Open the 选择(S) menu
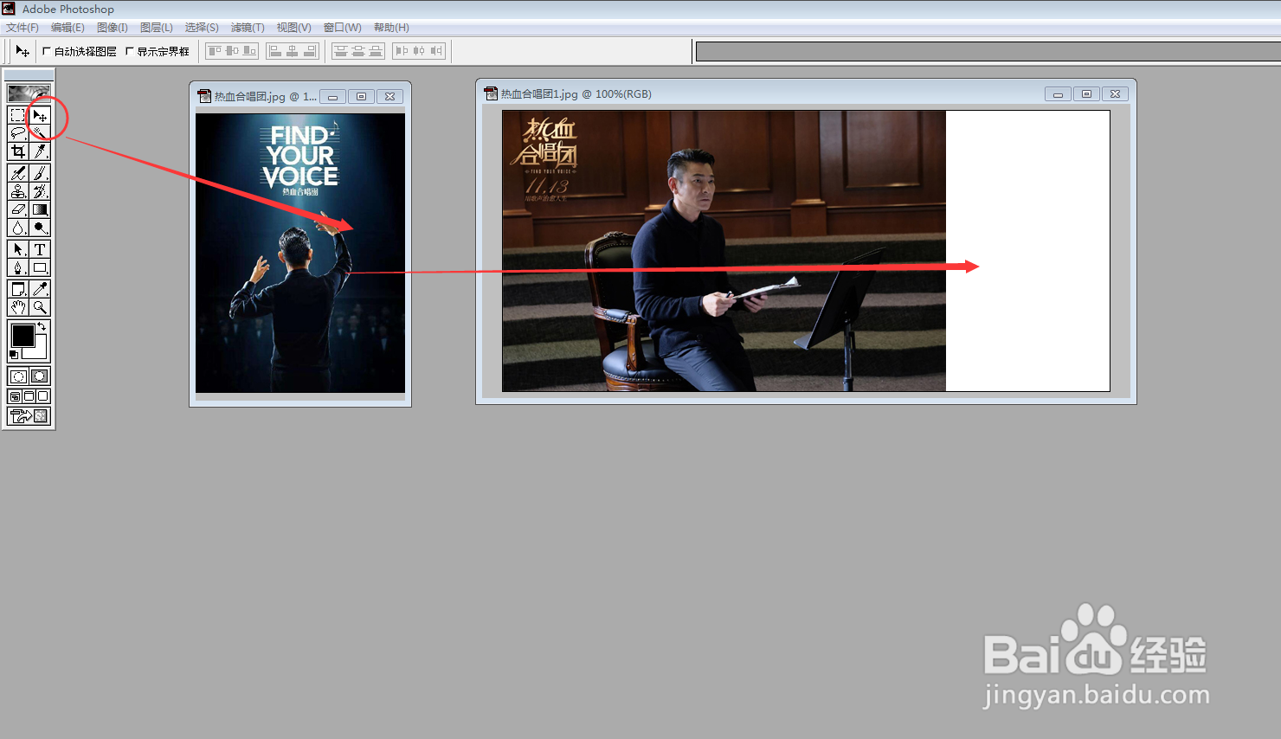 (202, 28)
